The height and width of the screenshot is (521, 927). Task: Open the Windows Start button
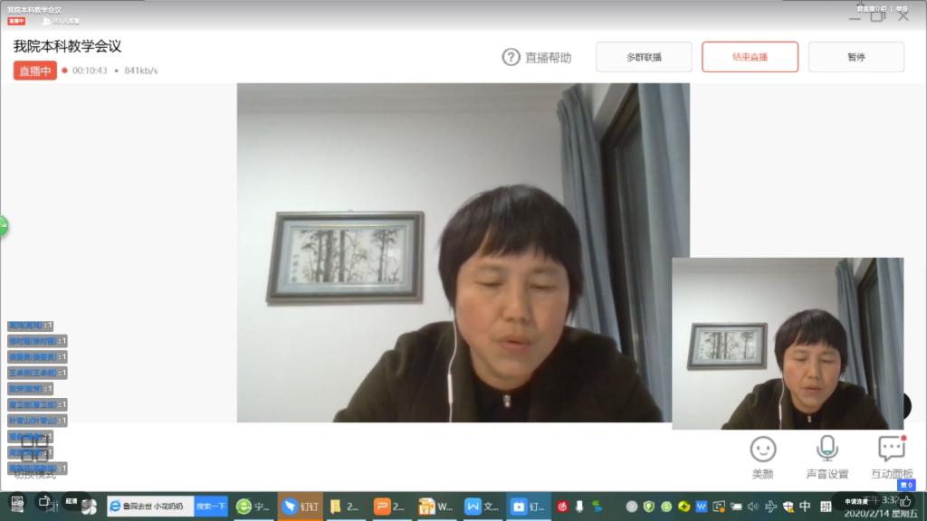[16, 502]
